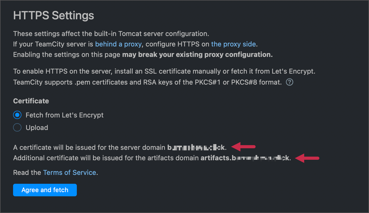369x213 pixels.
Task: Click the Tomcat server configuration sentence
Action: point(110,33)
